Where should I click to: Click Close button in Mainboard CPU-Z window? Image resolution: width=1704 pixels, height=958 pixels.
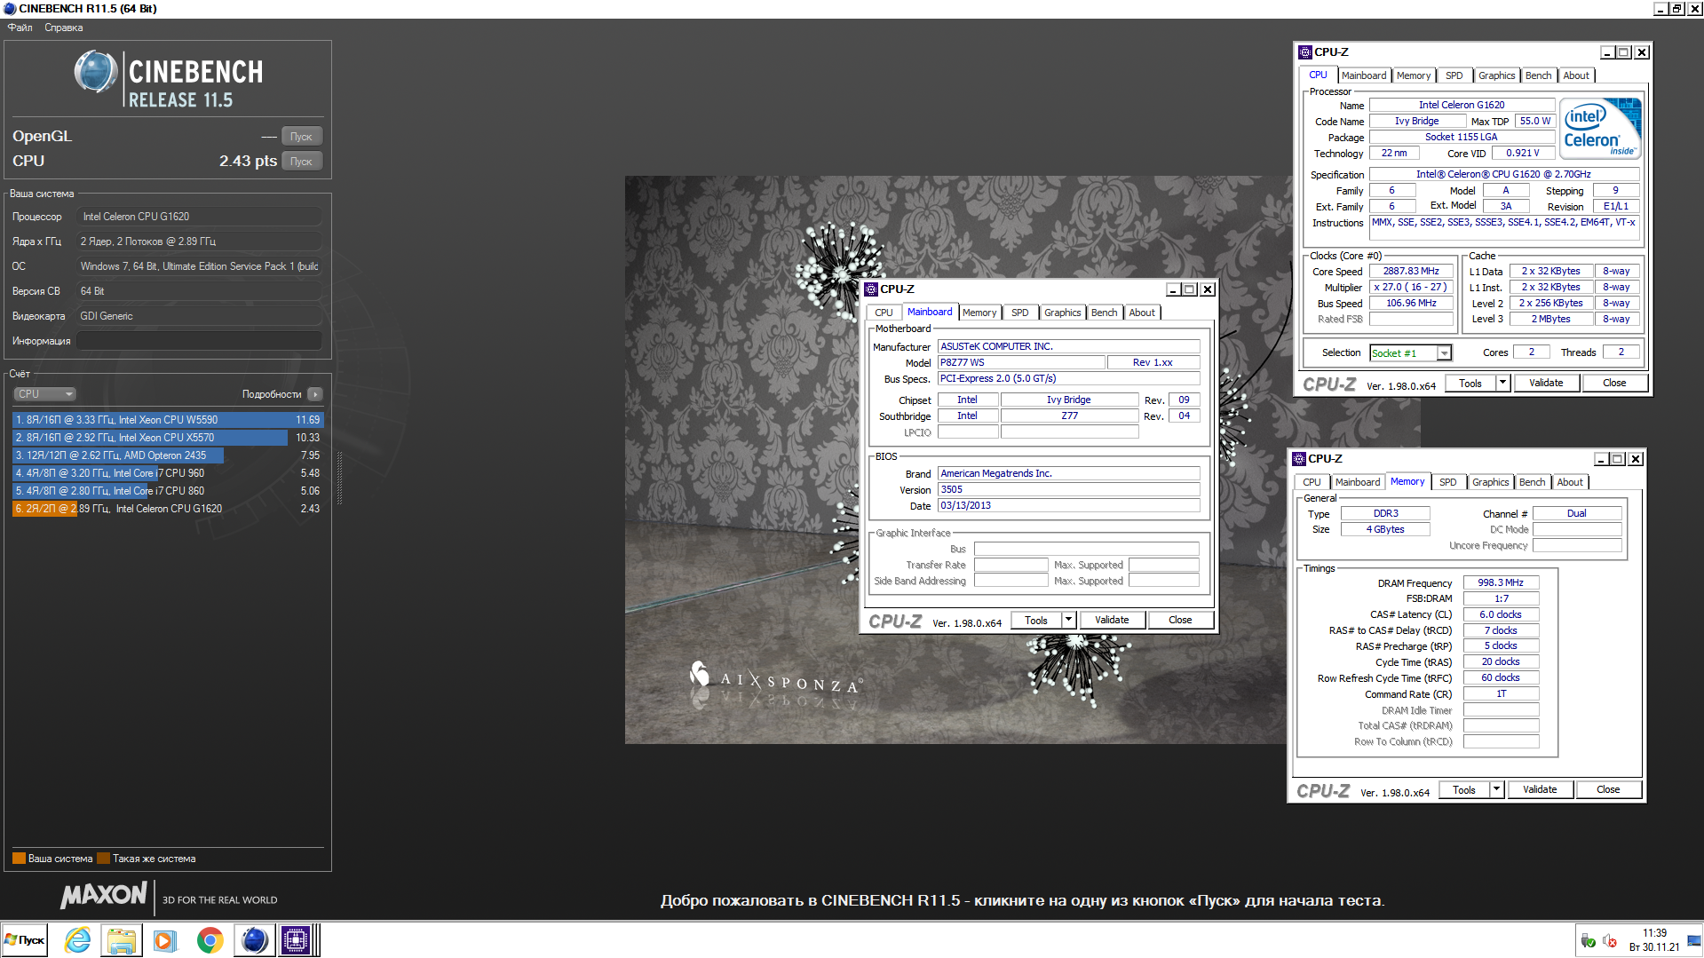point(1180,621)
